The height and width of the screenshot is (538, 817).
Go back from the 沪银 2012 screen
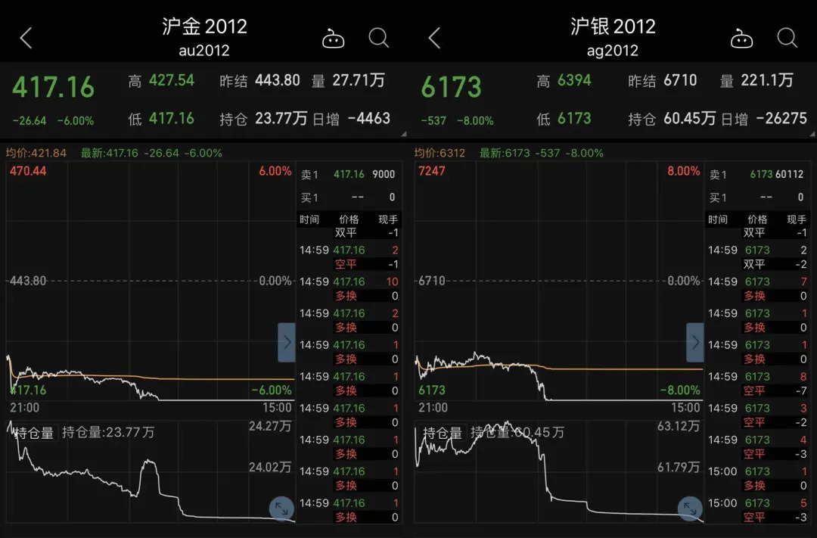[x=434, y=38]
